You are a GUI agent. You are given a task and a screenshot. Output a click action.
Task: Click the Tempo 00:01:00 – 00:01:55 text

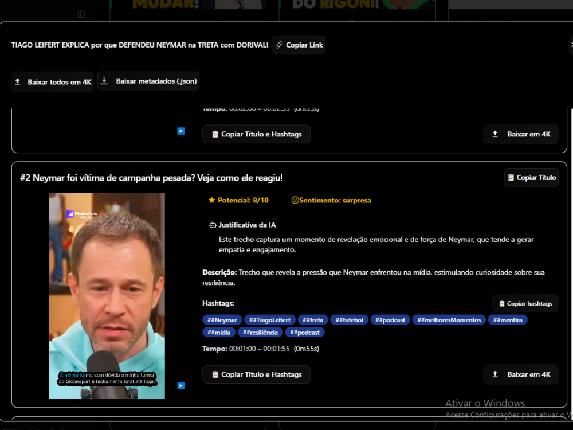pyautogui.click(x=261, y=349)
